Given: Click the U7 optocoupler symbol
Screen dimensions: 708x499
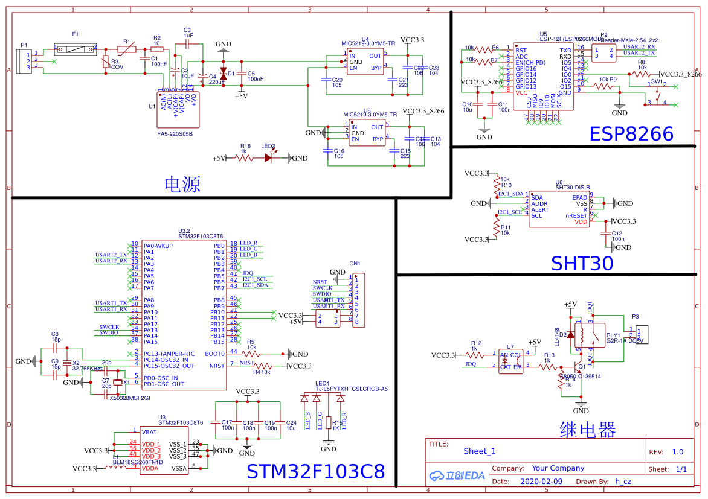Looking at the screenshot, I should tap(511, 361).
